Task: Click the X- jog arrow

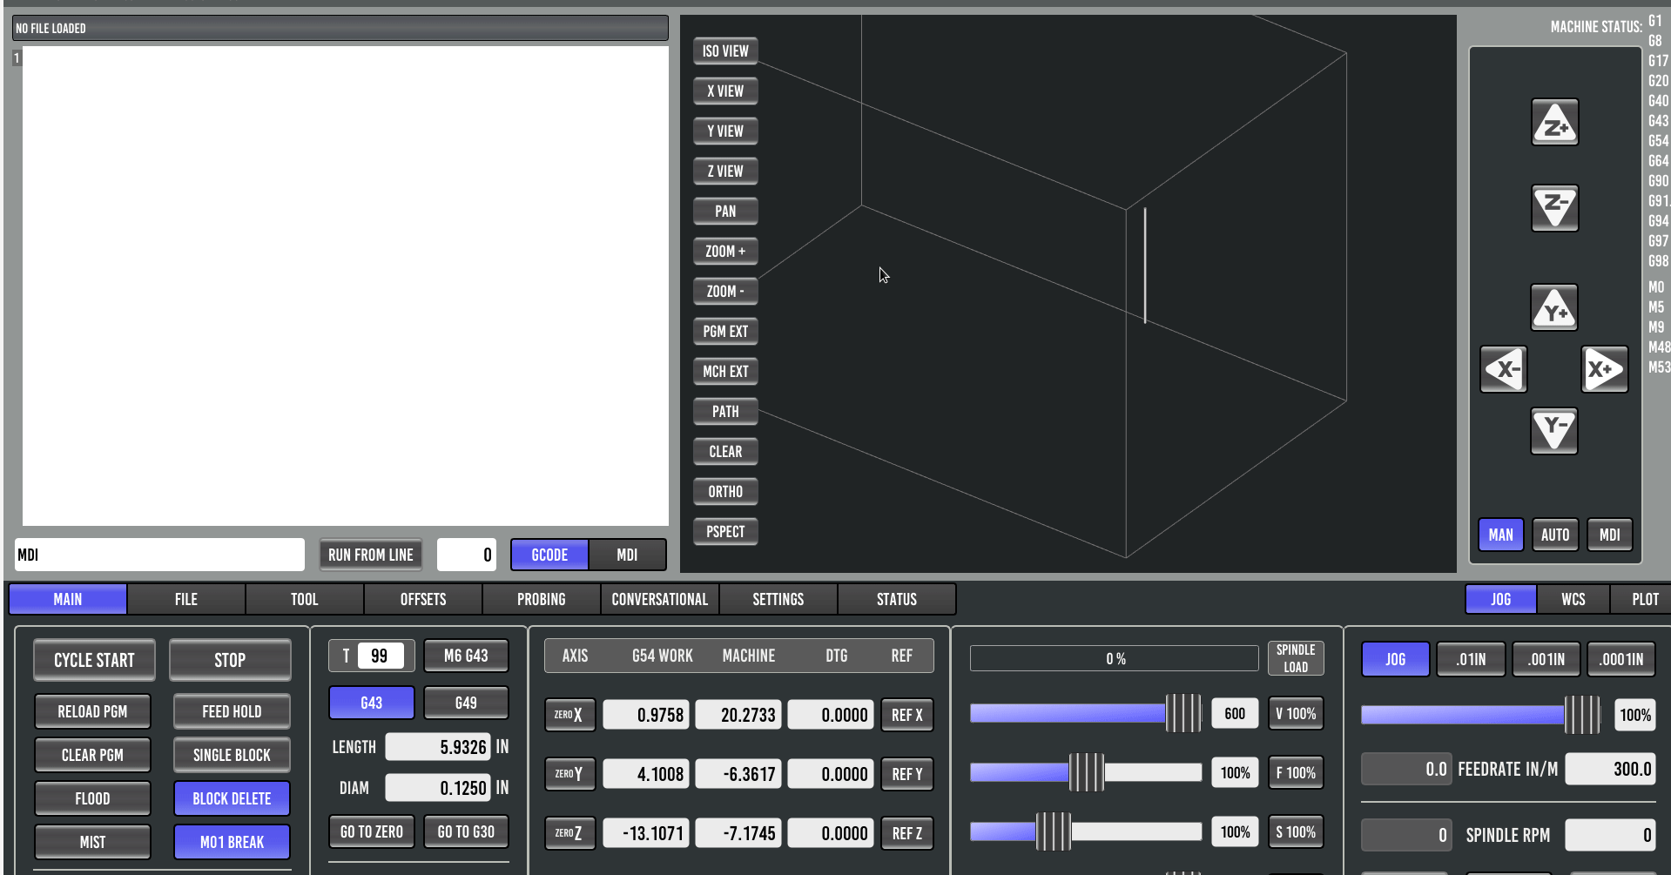Action: [x=1504, y=369]
